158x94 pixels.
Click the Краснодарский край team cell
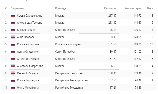[68, 44]
